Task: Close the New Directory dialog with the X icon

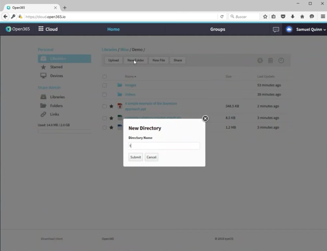Action: point(205,119)
